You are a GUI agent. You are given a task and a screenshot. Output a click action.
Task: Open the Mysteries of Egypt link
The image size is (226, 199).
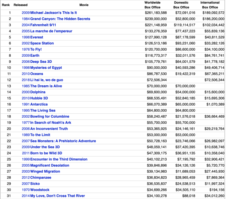(x=46, y=68)
